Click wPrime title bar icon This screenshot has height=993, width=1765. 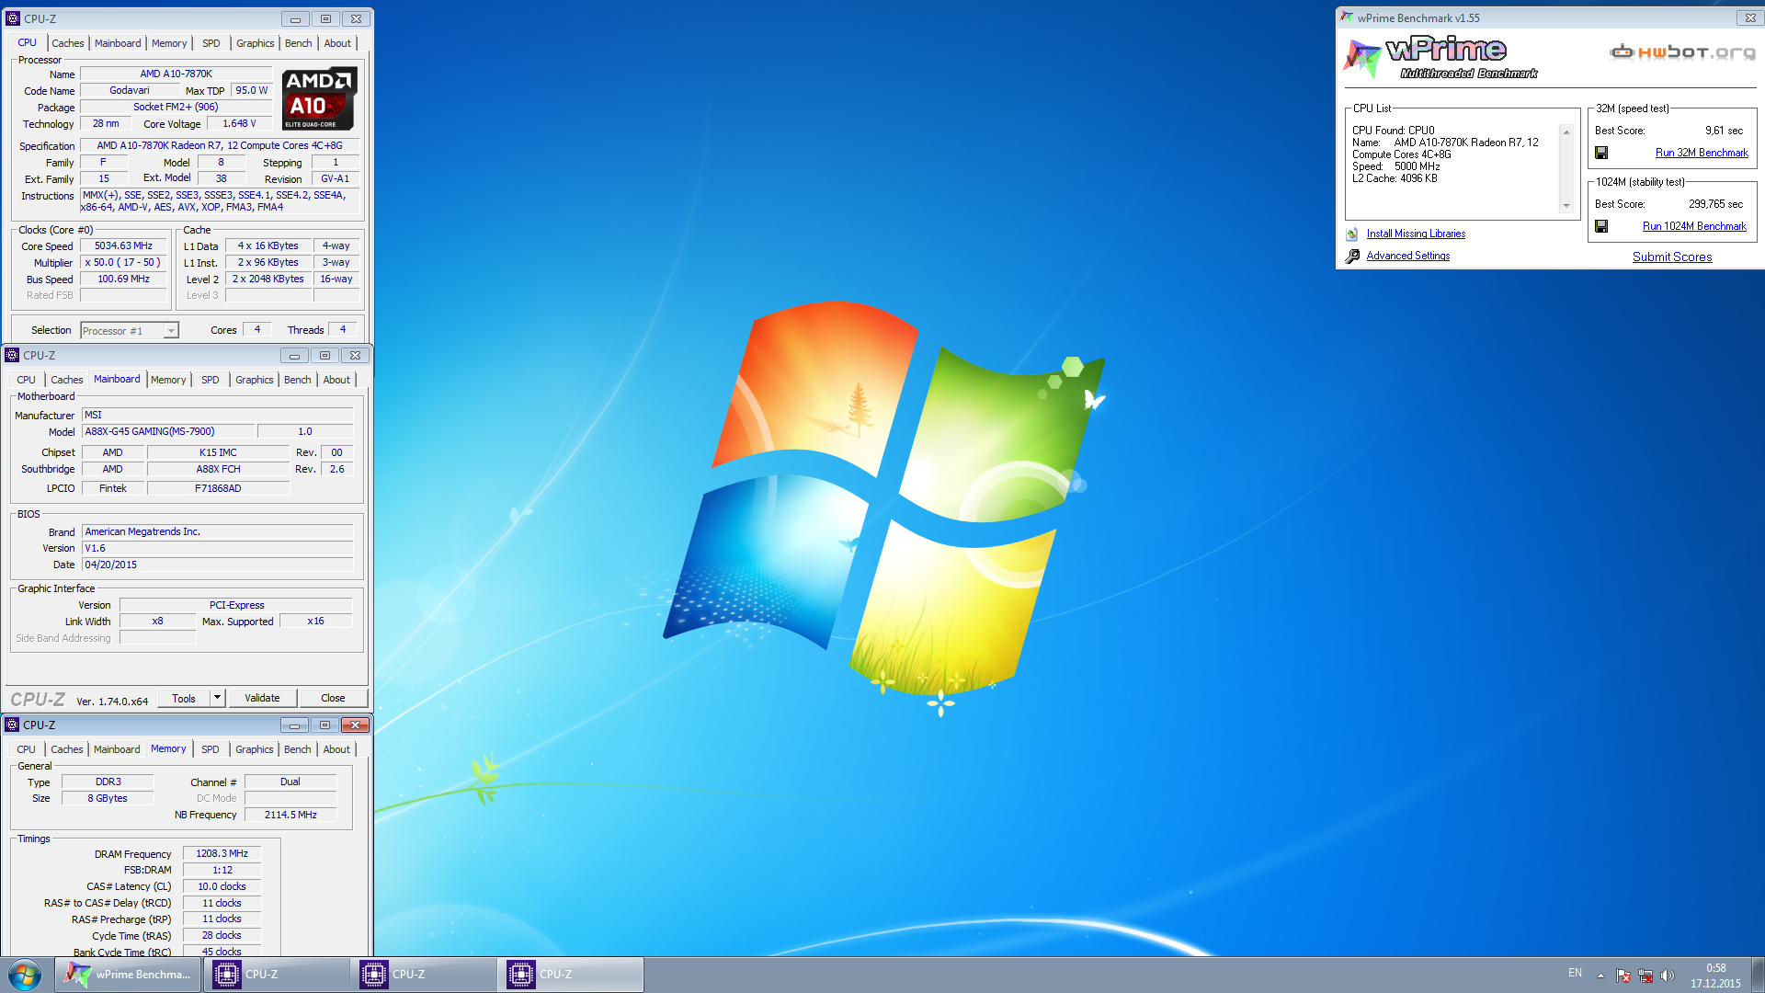coord(1347,17)
